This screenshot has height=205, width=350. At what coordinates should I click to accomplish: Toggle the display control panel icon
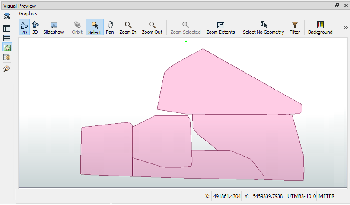(x=7, y=28)
